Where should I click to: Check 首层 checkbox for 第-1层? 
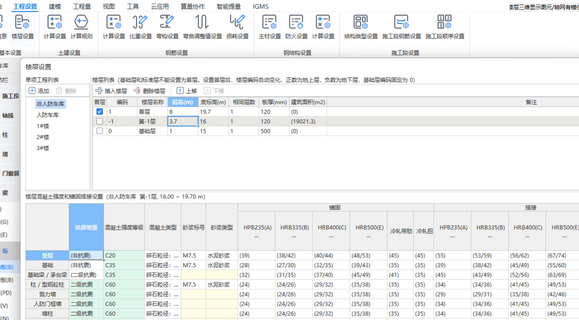100,121
